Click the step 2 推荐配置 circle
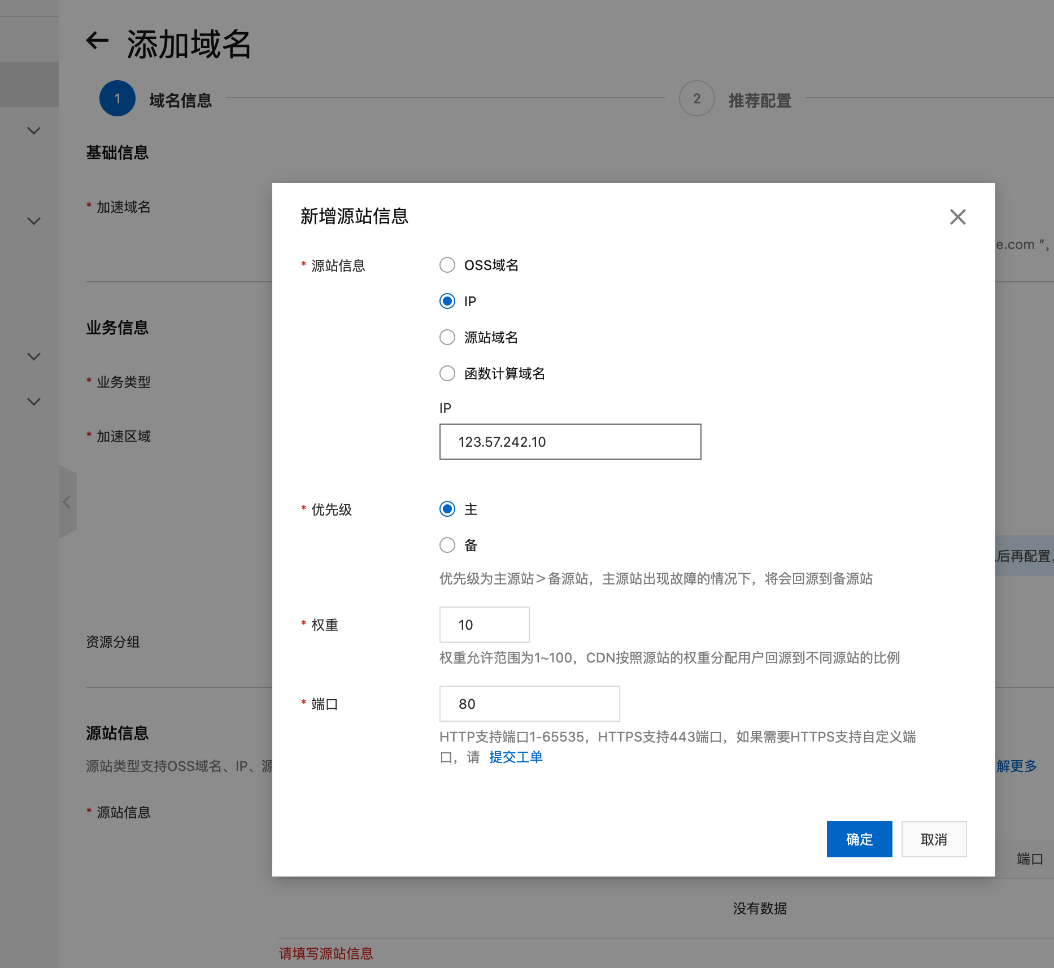 [x=696, y=99]
